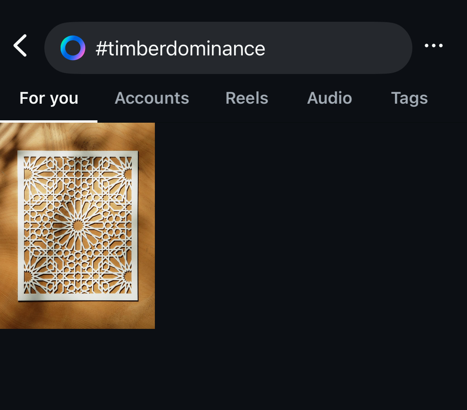Show the Tags tab results
This screenshot has height=410, width=467.
pyautogui.click(x=409, y=98)
